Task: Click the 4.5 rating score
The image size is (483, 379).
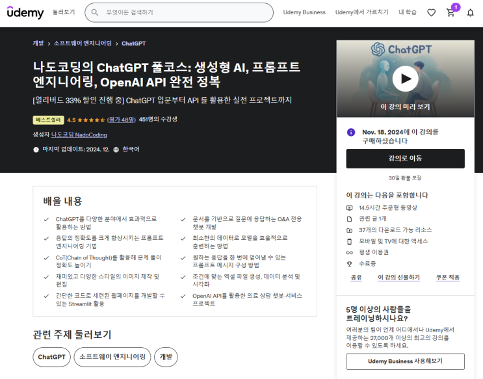Action: tap(72, 120)
